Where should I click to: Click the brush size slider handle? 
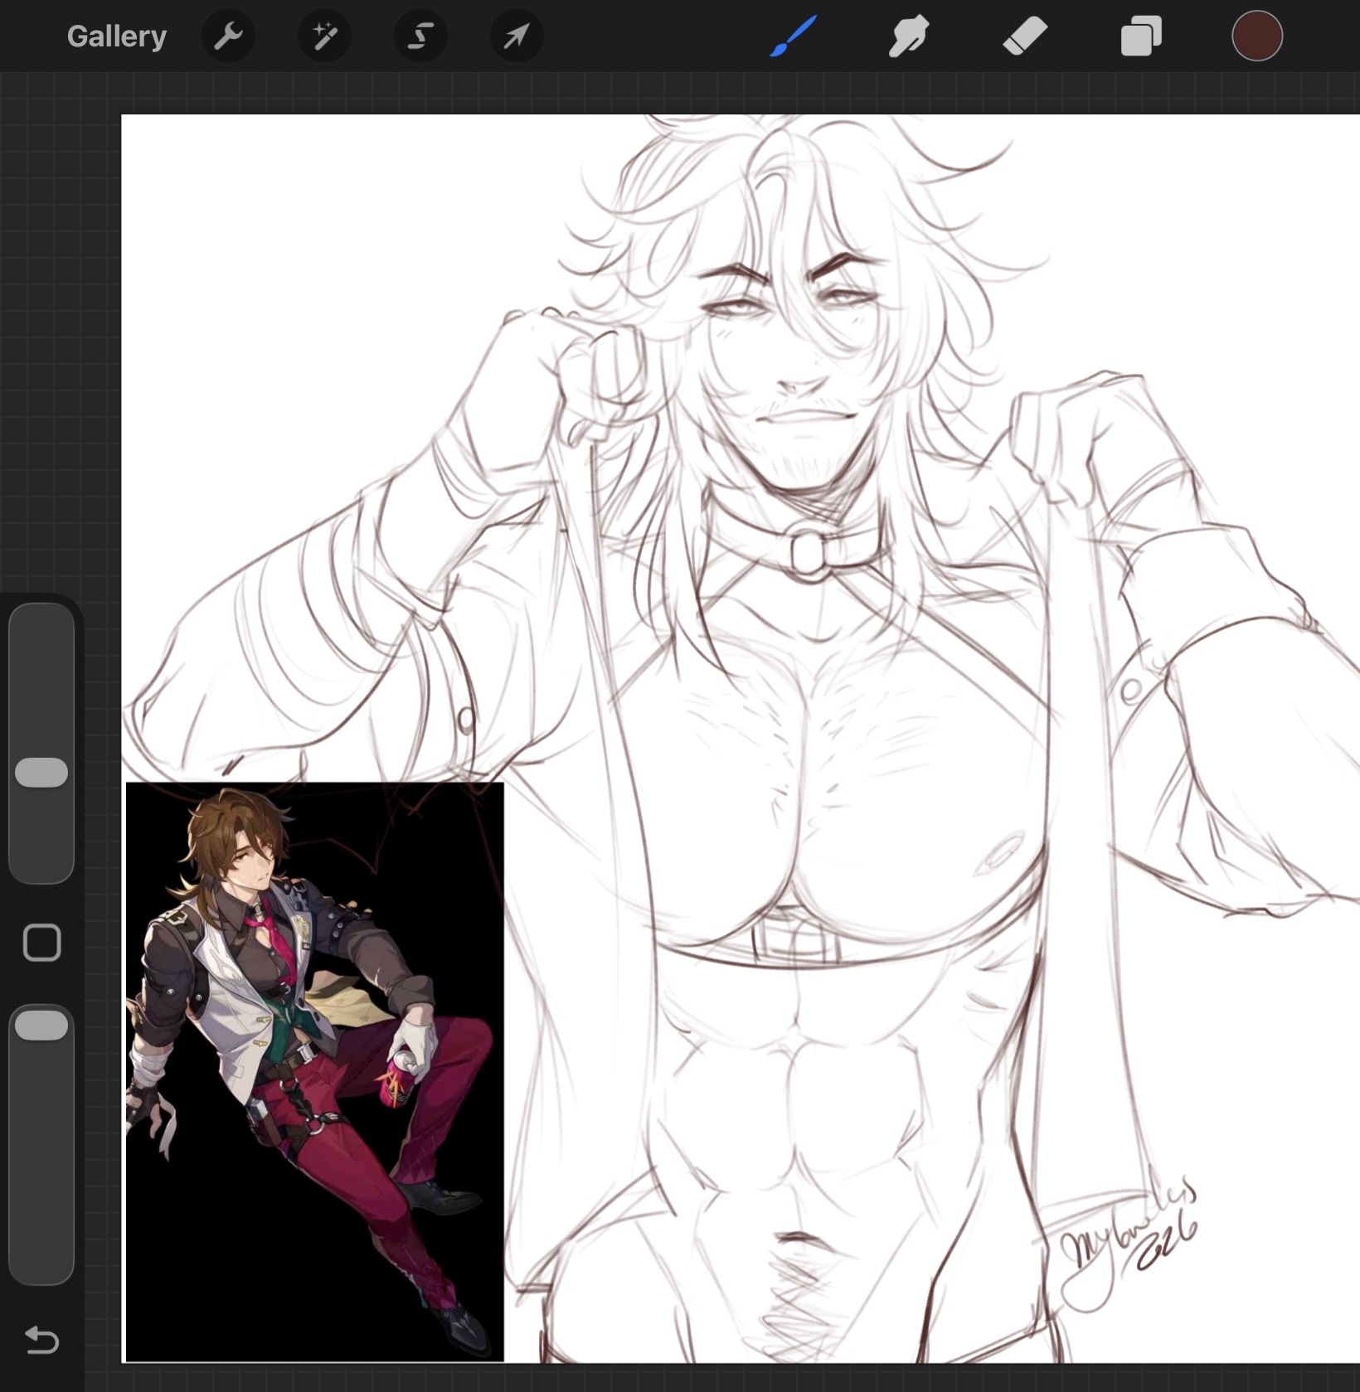[41, 772]
